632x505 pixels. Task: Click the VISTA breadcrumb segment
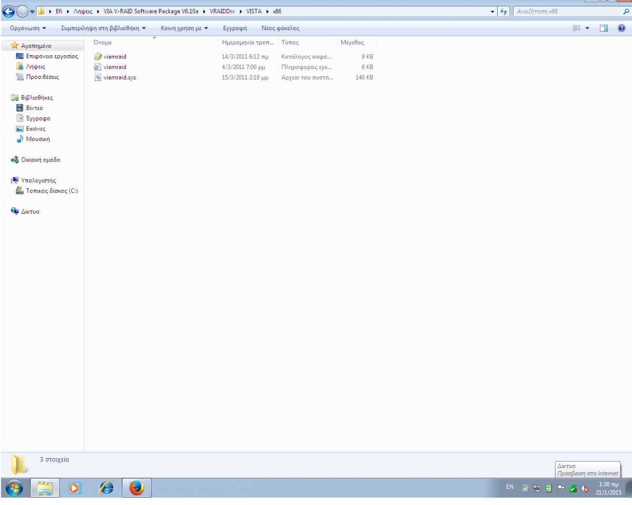tap(254, 11)
